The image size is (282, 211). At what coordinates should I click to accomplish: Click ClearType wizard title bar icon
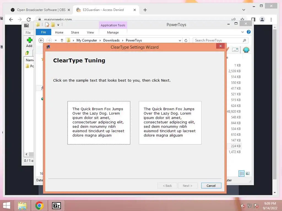pos(48,47)
